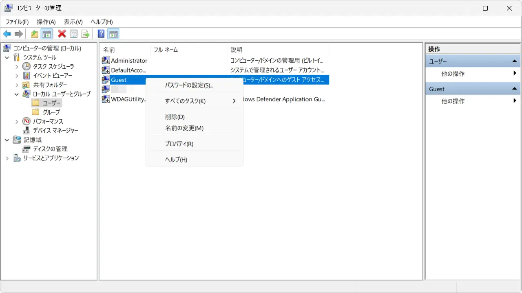
Task: Toggle the Show/Hide Console Tree toolbar icon
Action: point(47,34)
